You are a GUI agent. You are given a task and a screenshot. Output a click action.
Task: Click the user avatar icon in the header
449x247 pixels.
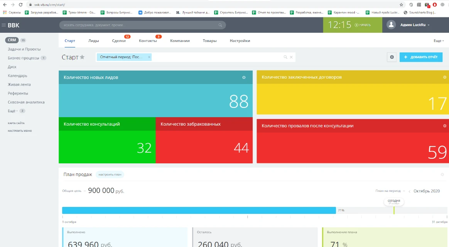[392, 25]
